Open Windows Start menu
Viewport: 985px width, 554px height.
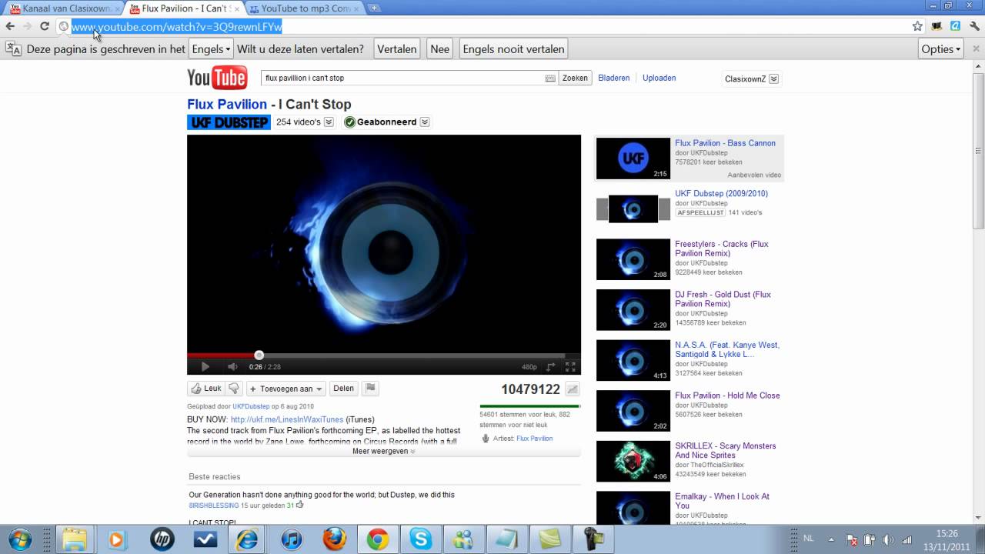(x=21, y=539)
